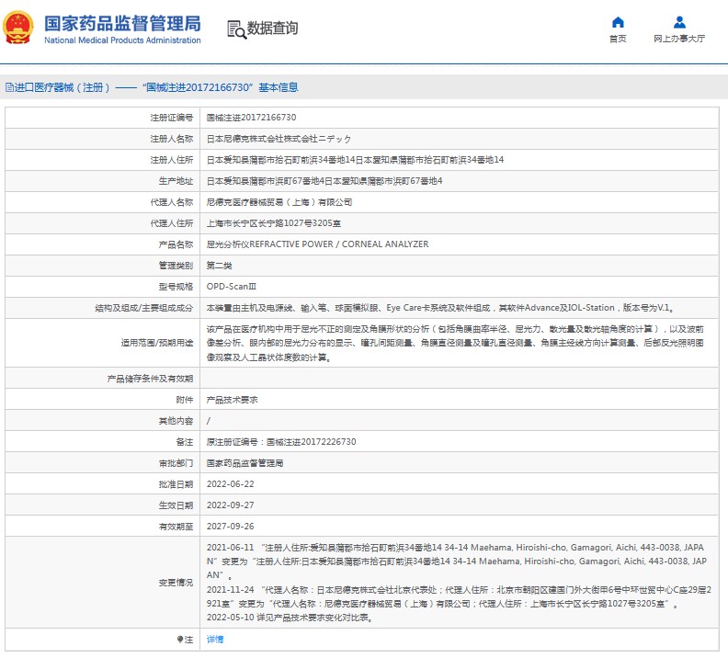Screen dimensions: 728x658
Task: Click the remark 原注册证编号：国械注进20172226730
Action: (x=281, y=442)
